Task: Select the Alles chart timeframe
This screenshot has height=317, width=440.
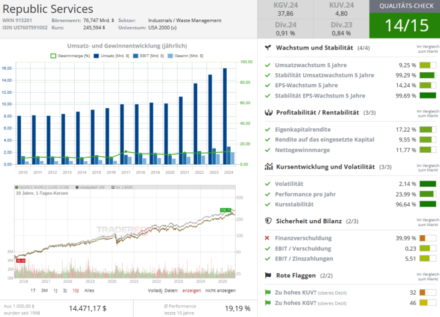Action: [x=89, y=291]
